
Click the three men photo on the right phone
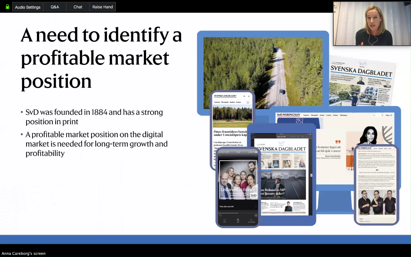[376, 202]
